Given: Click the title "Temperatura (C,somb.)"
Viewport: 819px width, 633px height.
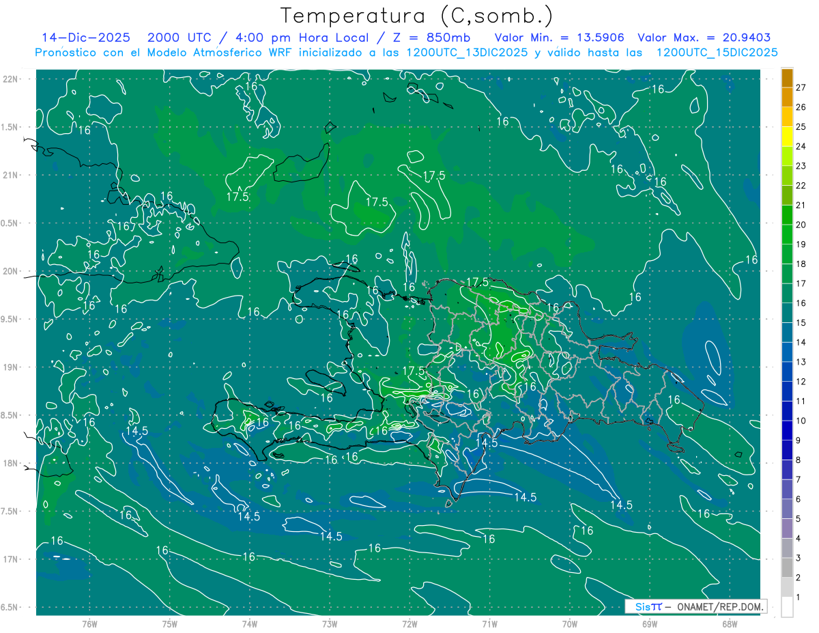Looking at the screenshot, I should [417, 16].
